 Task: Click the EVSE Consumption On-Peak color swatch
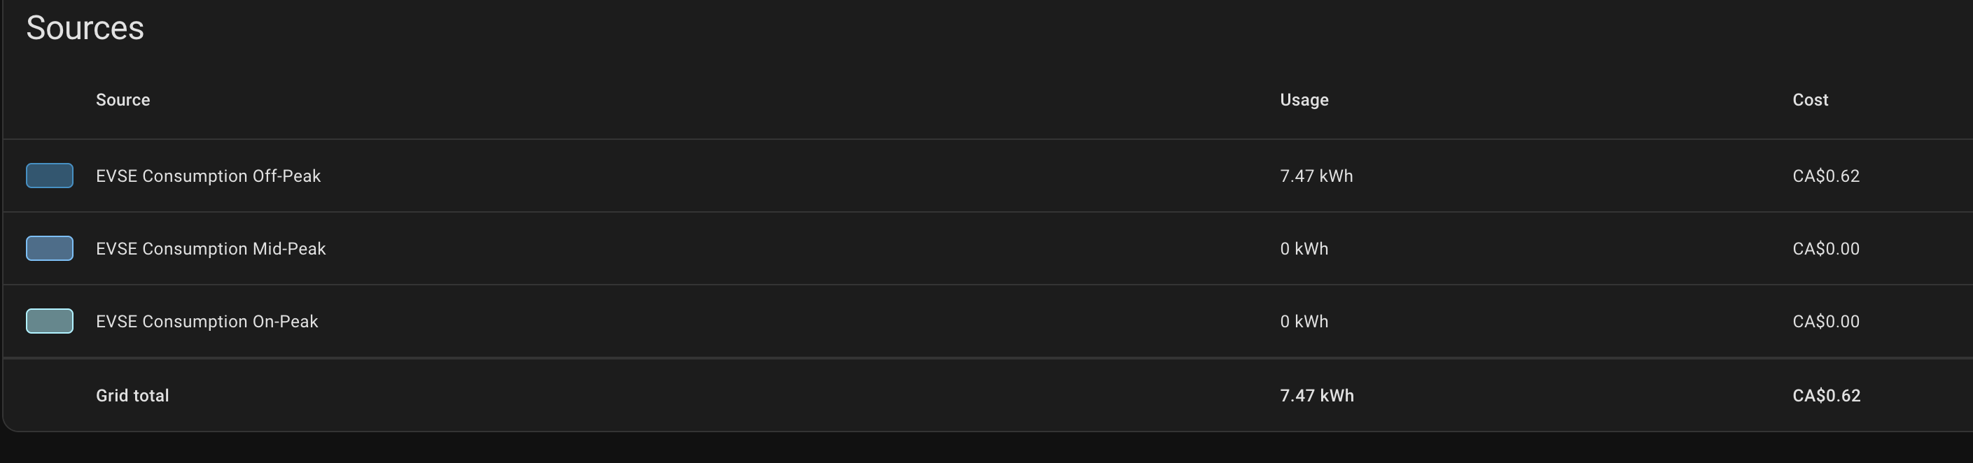50,320
